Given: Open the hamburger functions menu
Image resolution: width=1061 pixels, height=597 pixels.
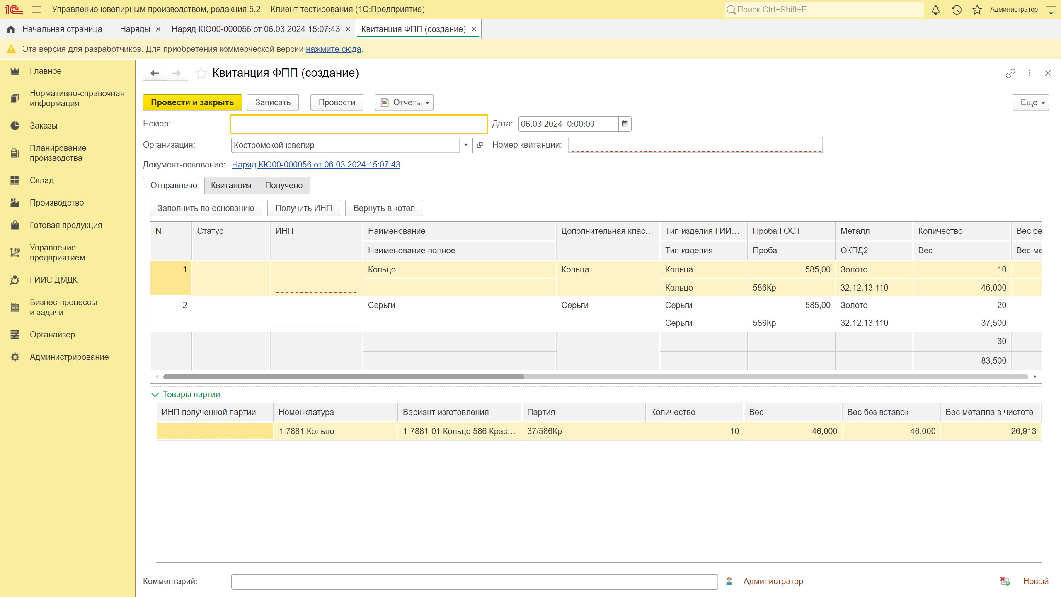Looking at the screenshot, I should (x=37, y=9).
